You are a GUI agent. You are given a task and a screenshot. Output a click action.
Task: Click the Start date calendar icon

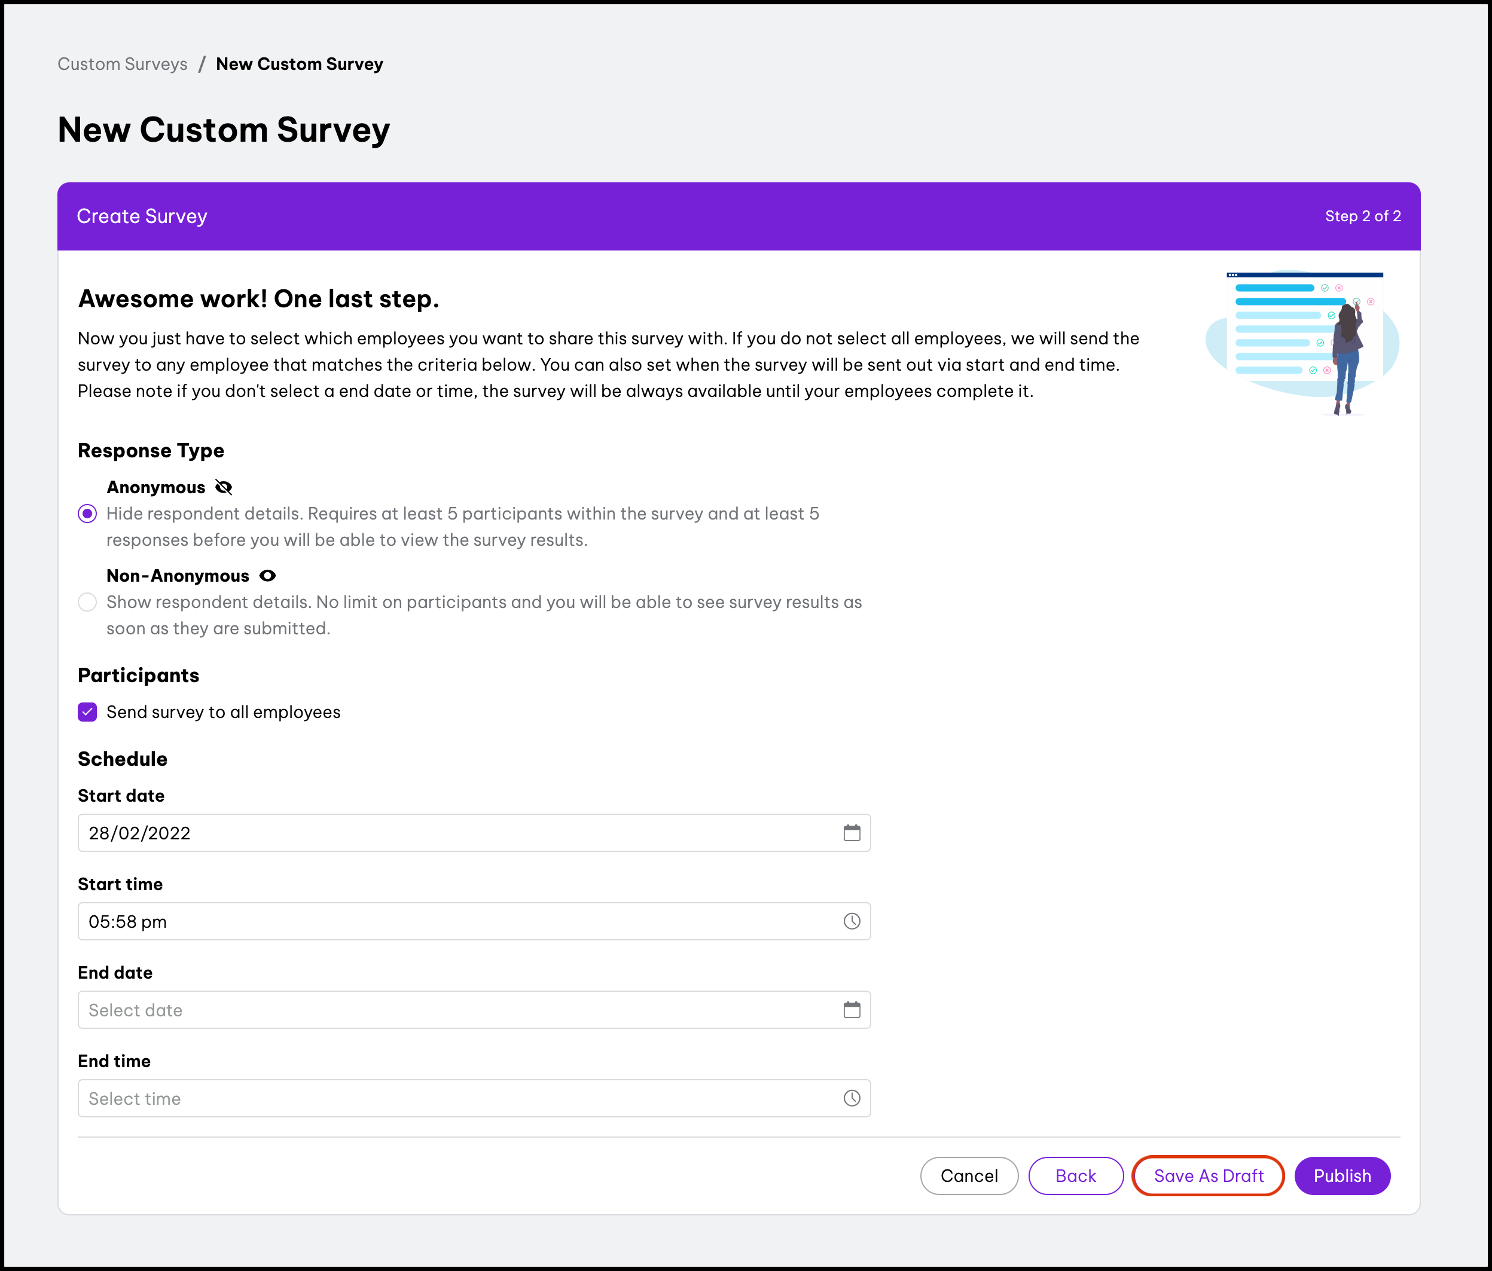click(851, 833)
